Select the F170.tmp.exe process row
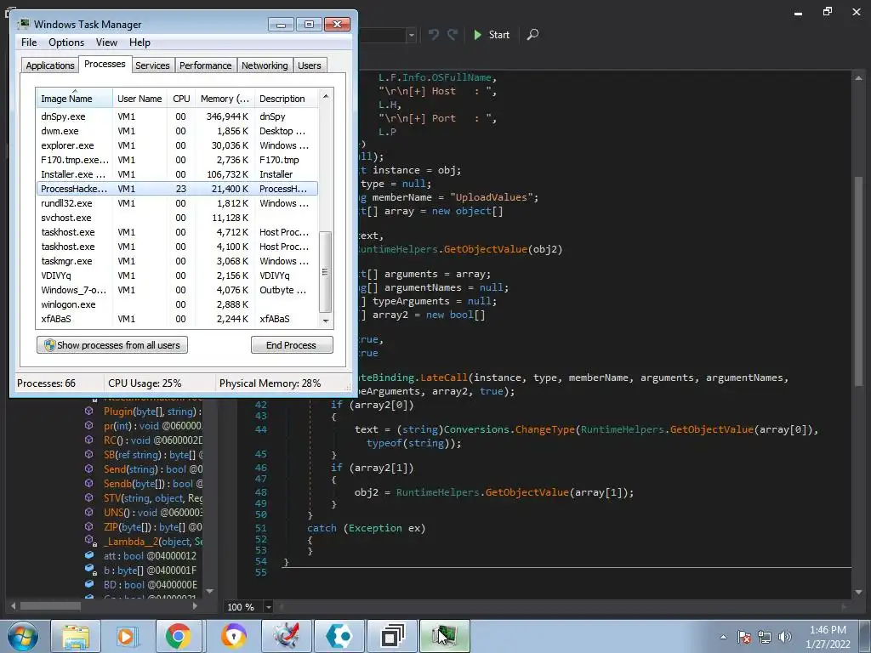 tap(177, 160)
